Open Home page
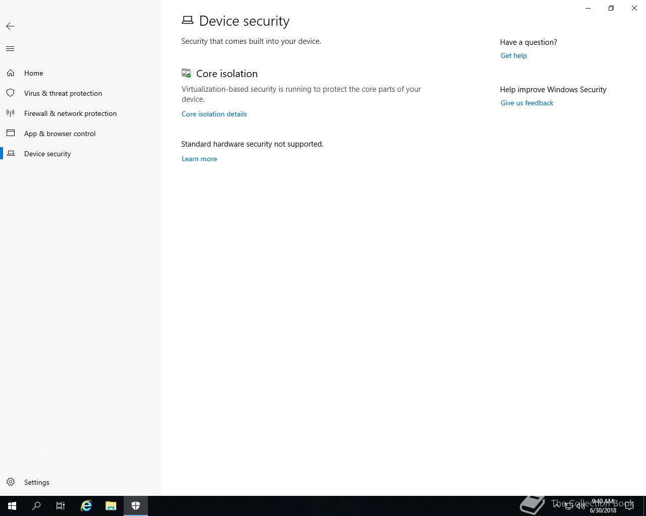This screenshot has width=646, height=516. pos(81,73)
